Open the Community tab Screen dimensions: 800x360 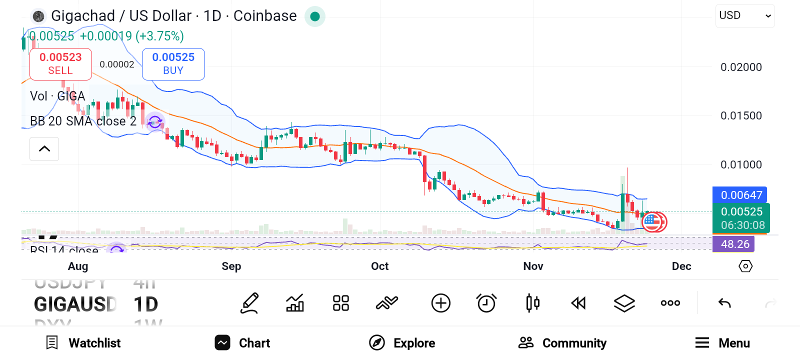(x=562, y=343)
